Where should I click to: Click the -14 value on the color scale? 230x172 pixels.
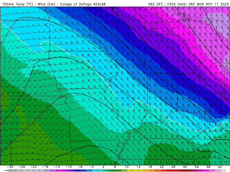pos(57,167)
